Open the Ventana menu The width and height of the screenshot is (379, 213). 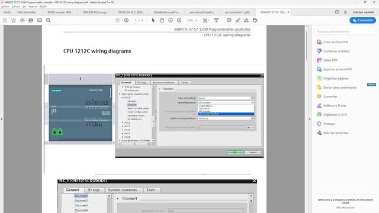click(33, 7)
